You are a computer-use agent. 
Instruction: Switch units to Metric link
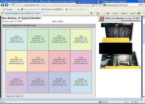tap(54, 21)
